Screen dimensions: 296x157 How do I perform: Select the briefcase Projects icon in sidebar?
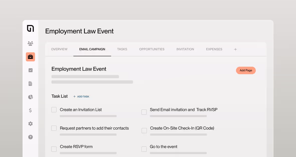(30, 57)
